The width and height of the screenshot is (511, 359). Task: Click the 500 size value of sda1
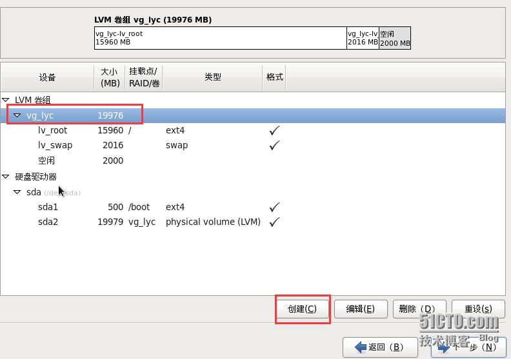pos(115,207)
